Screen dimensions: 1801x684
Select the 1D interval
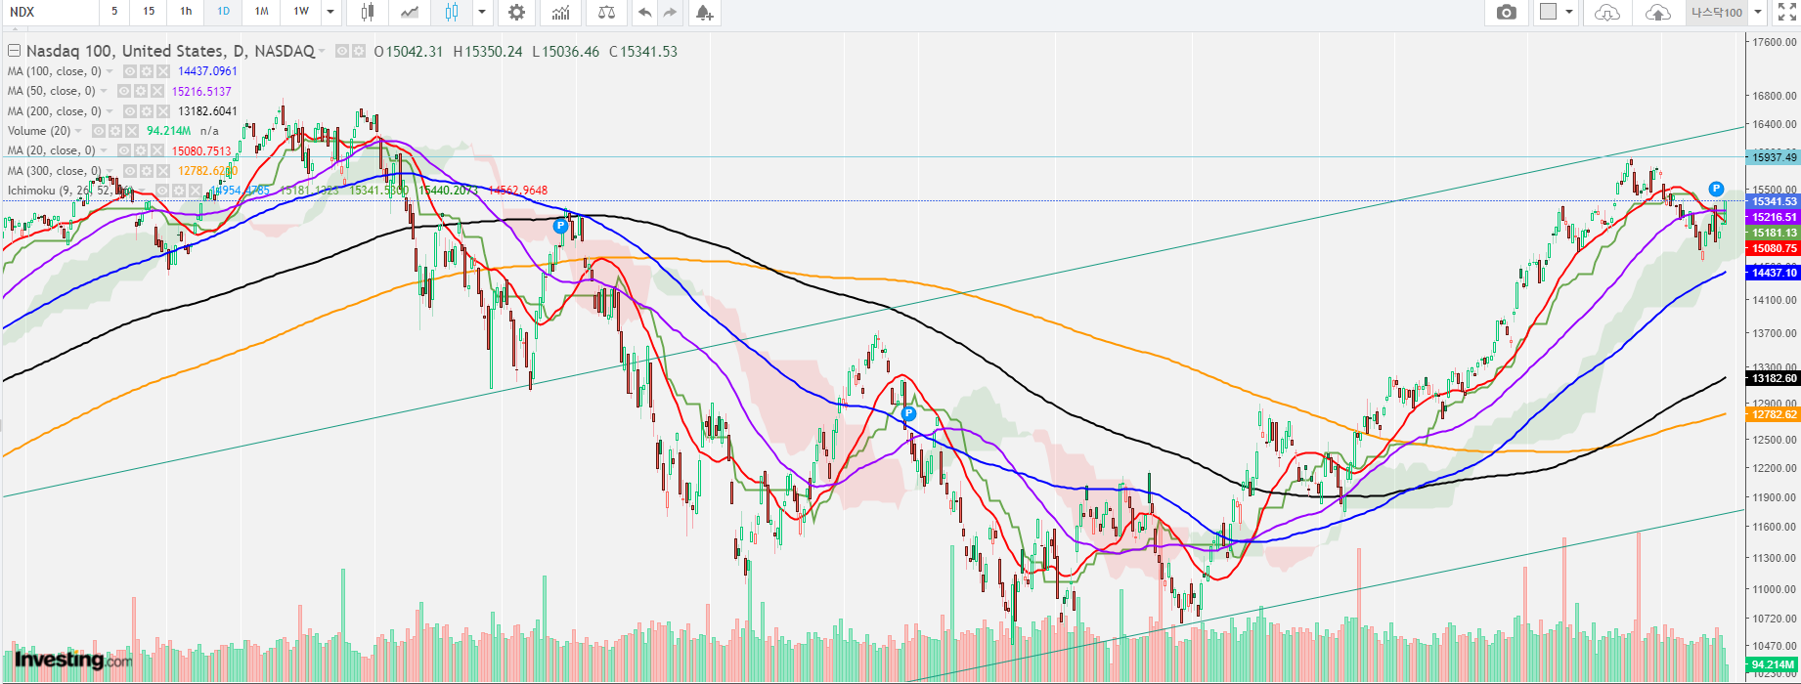[223, 12]
